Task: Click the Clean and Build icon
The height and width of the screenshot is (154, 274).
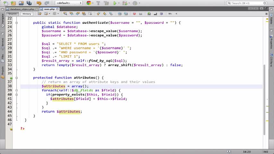Action: (x=106, y=3)
